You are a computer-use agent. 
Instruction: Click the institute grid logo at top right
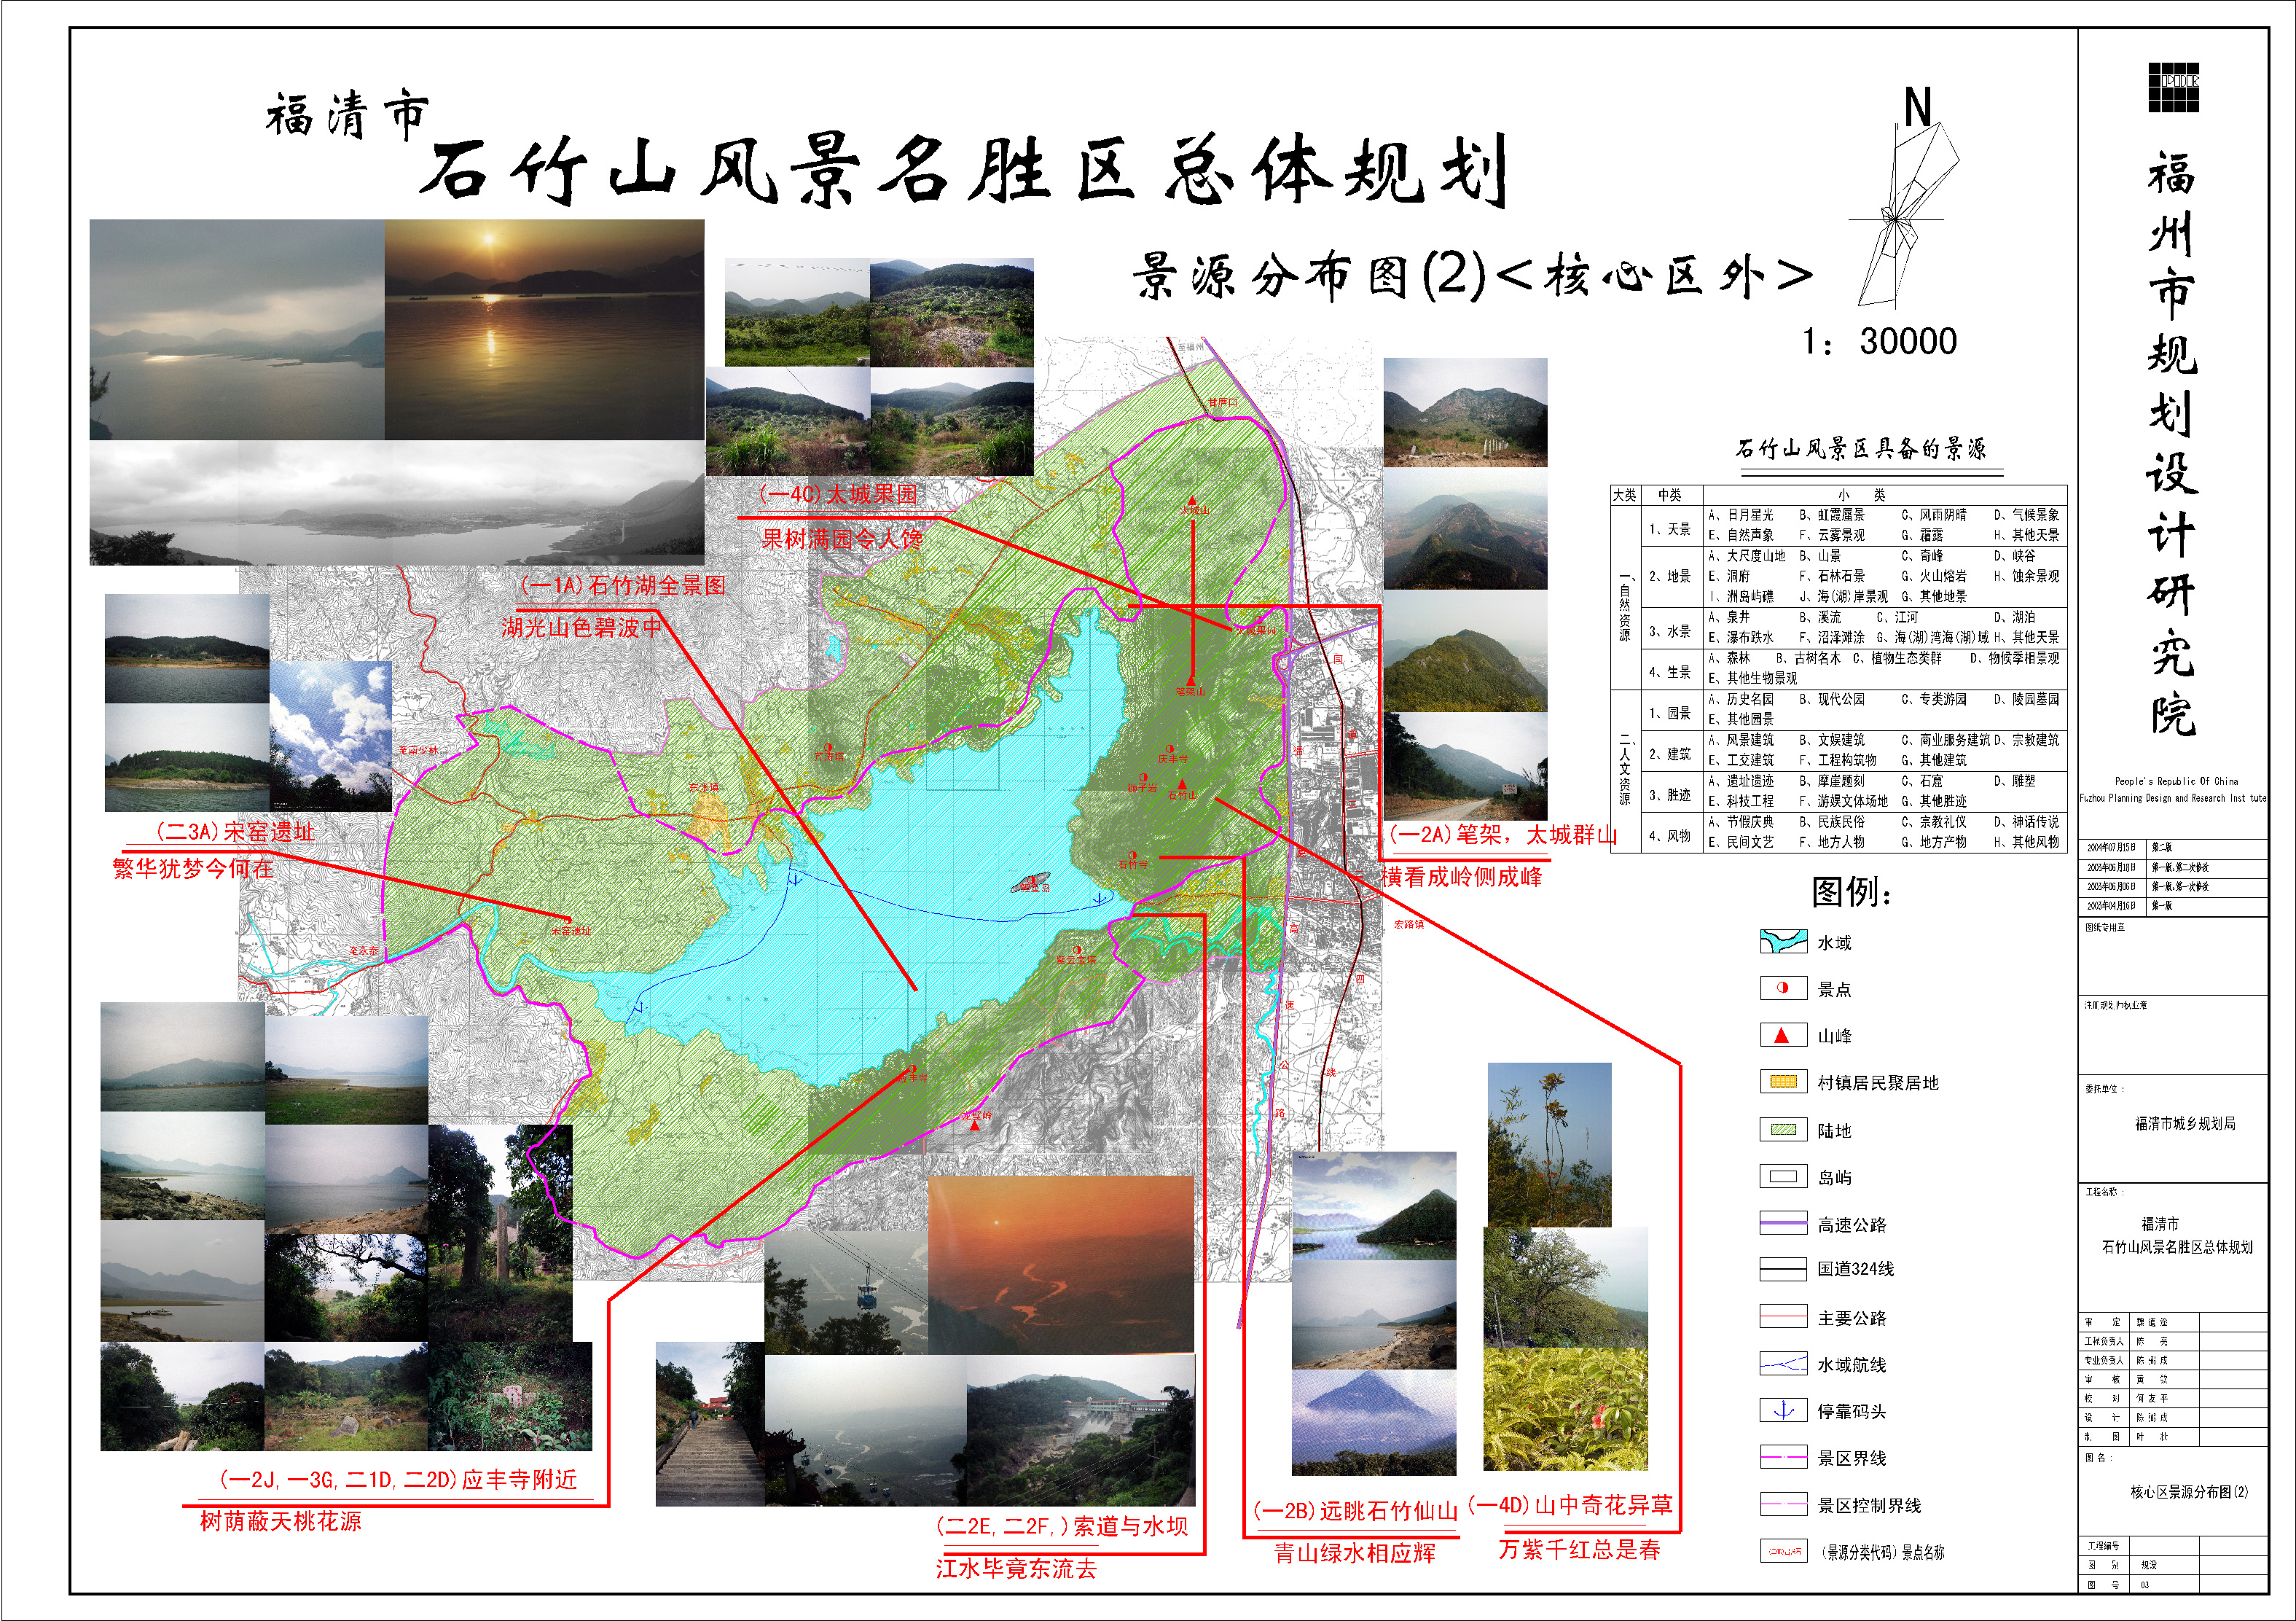[x=2174, y=88]
